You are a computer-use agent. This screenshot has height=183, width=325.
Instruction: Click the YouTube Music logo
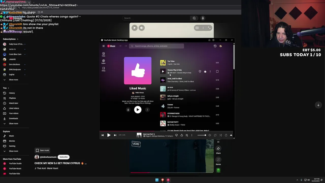111,46
